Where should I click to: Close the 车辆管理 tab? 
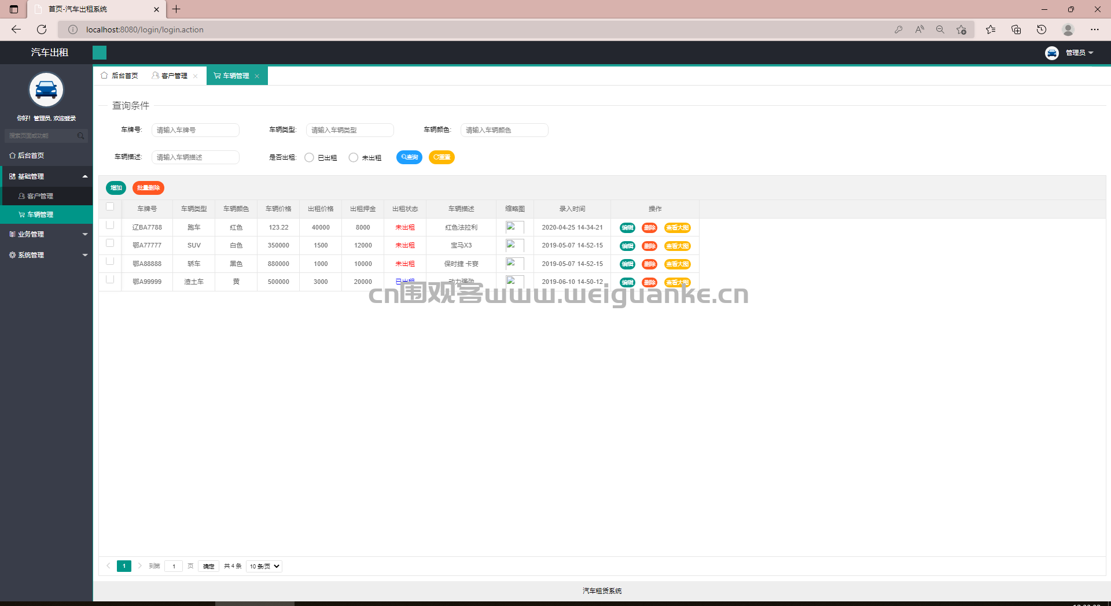point(257,76)
